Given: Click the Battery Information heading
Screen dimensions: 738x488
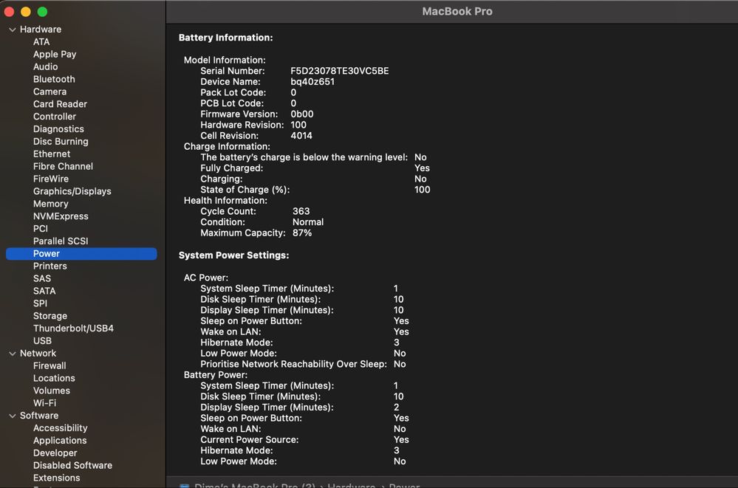Looking at the screenshot, I should (225, 38).
